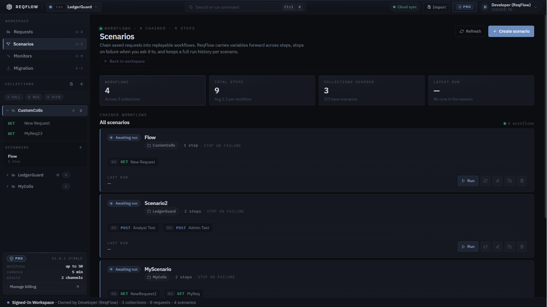Duplicate the Flow scenario
Screen dimensions: 547x307
(x=510, y=181)
